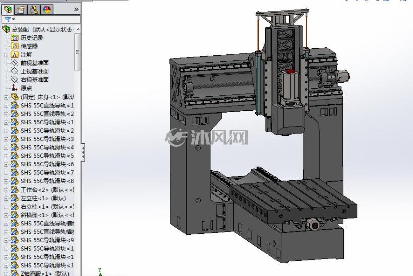Expand the SHS 55C导轨滑块<8 component
Viewport: 413px width, 276px height.
click(x=6, y=181)
